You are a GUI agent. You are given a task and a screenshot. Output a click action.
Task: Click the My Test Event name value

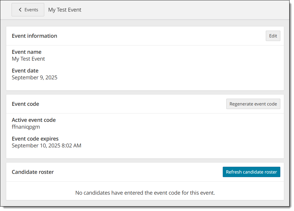point(28,59)
